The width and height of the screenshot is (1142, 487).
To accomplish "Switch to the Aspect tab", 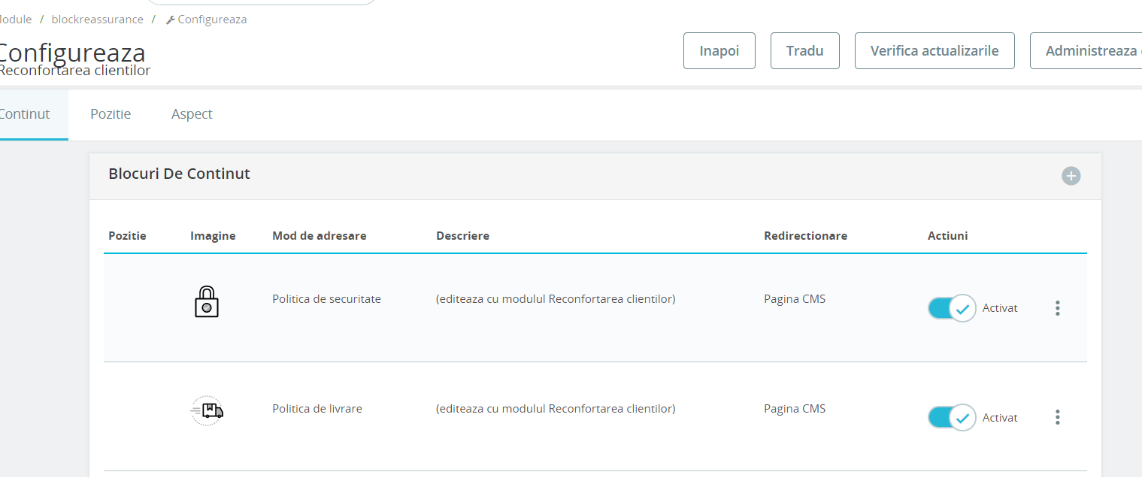I will pyautogui.click(x=192, y=114).
